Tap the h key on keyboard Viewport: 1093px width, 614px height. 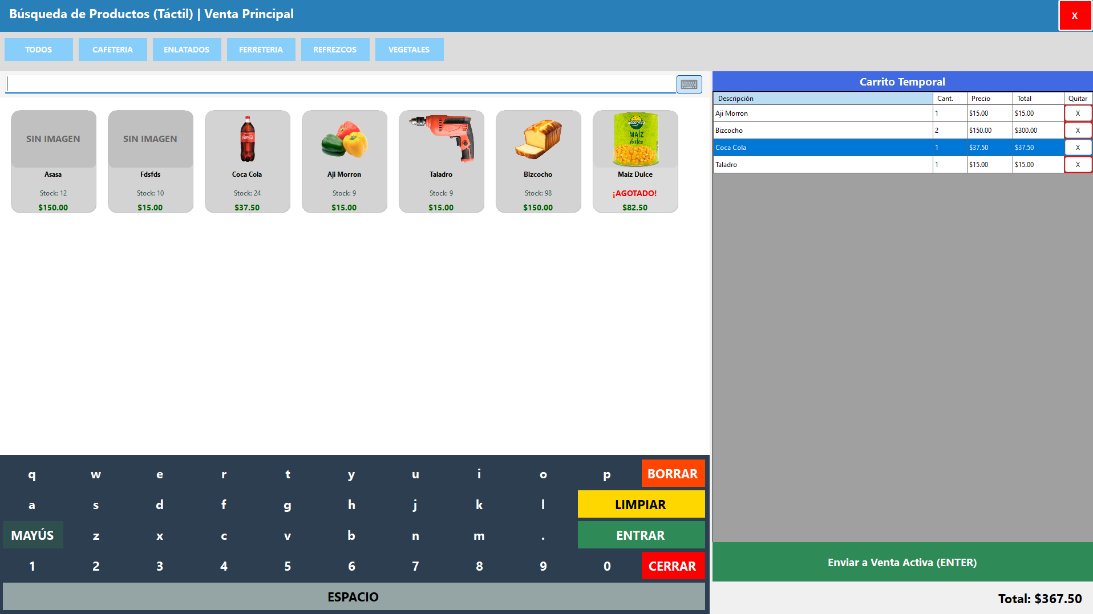pyautogui.click(x=351, y=505)
